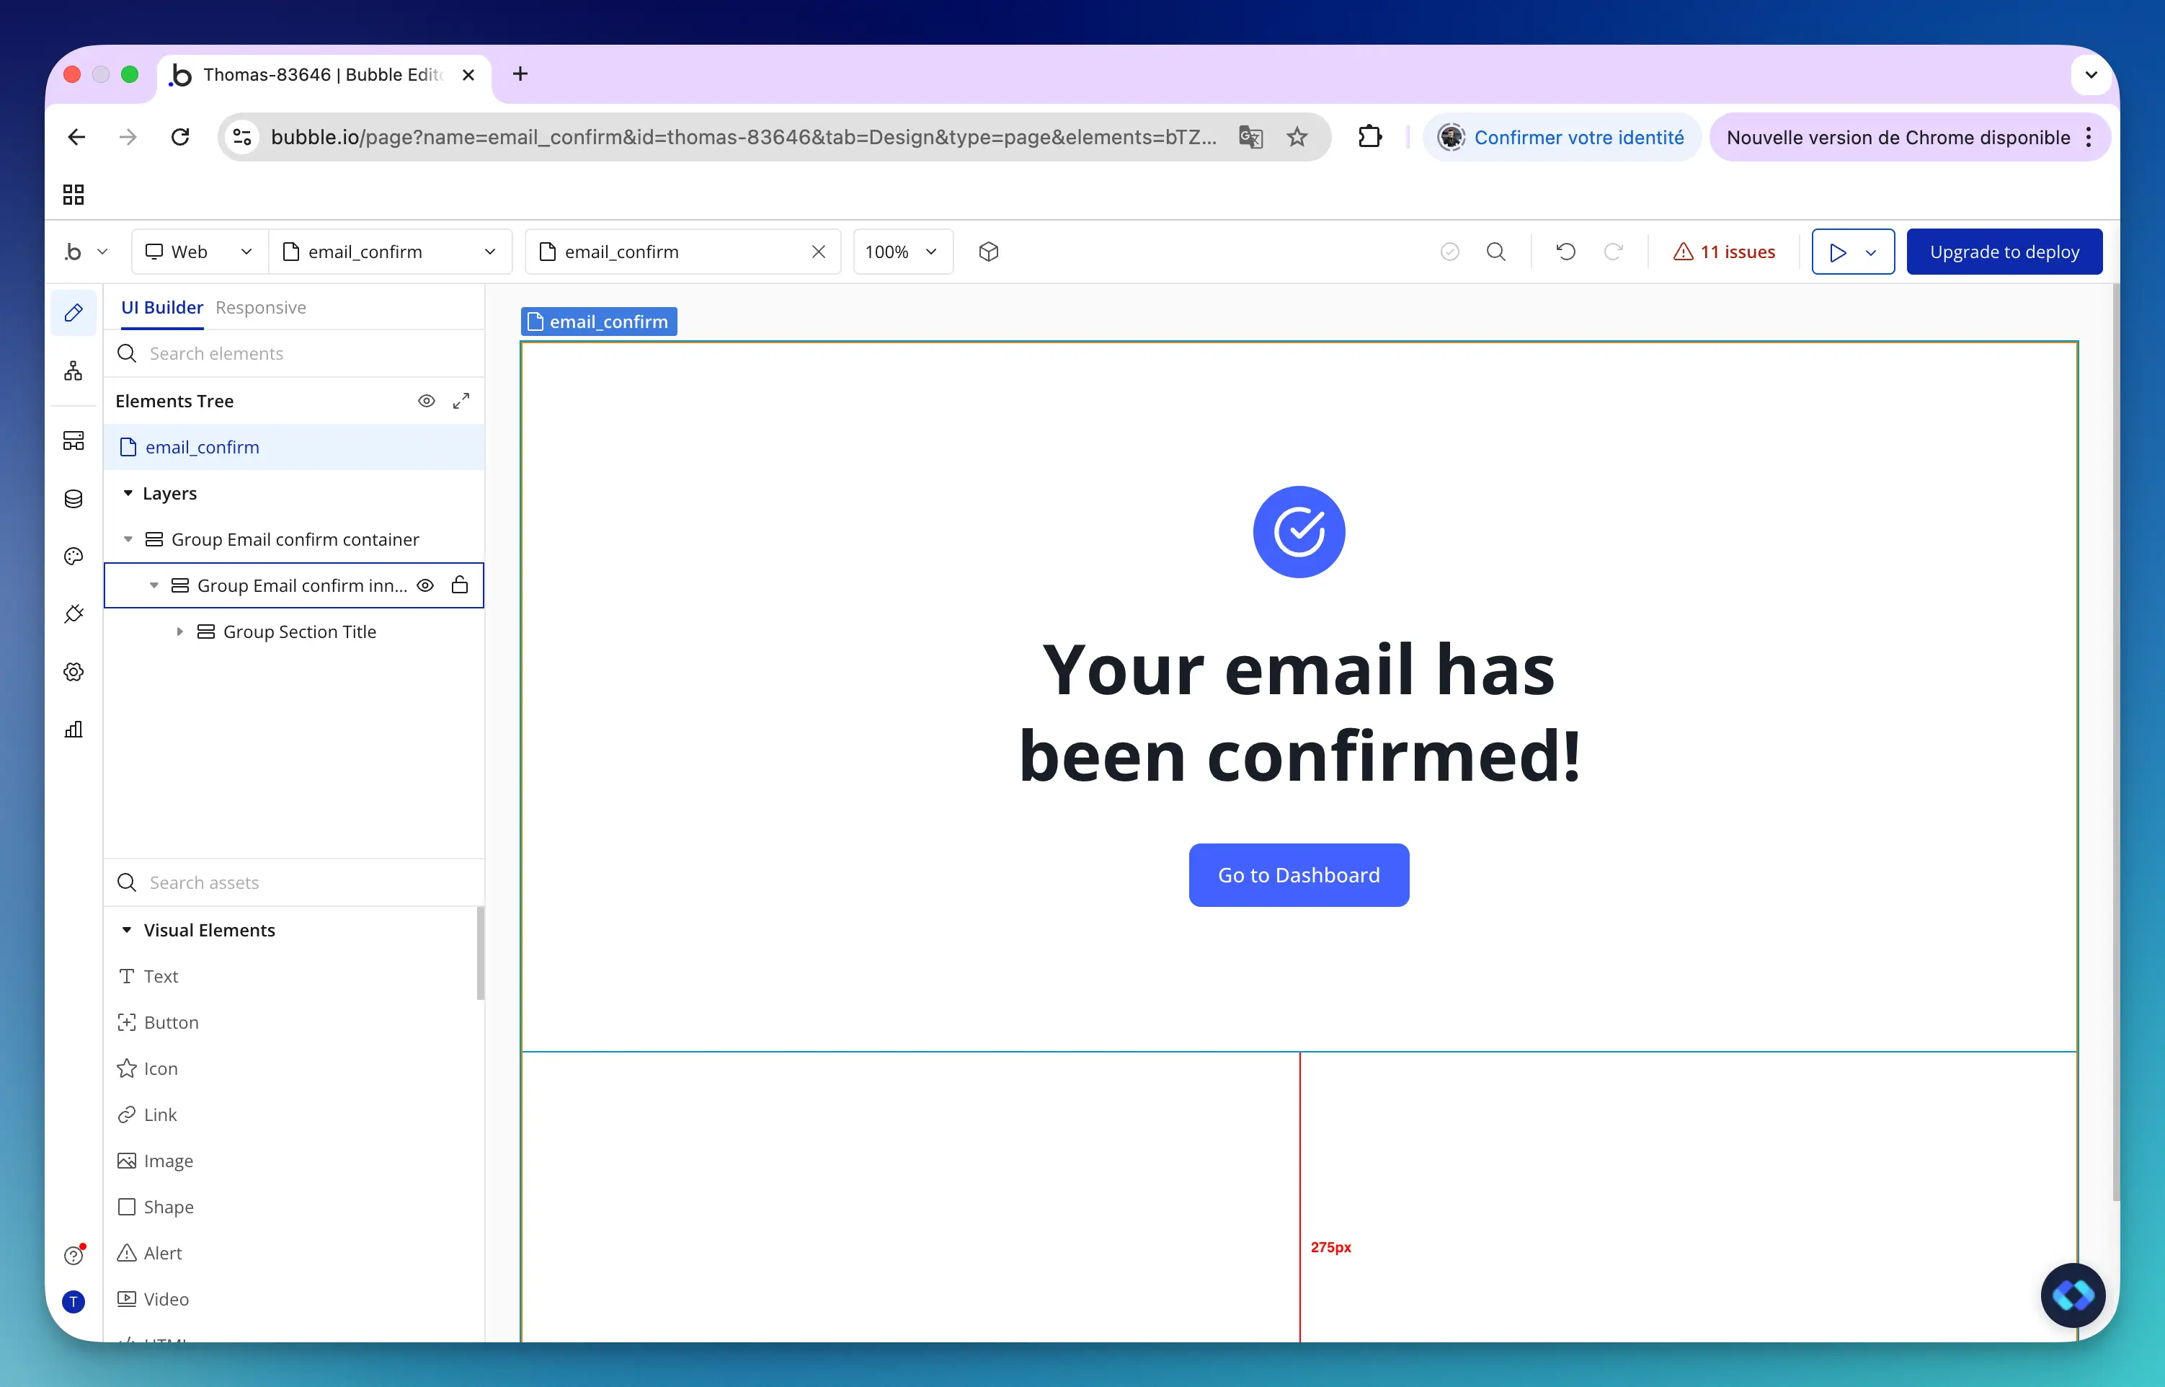Open the Styles palette icon
The height and width of the screenshot is (1387, 2165).
point(74,557)
